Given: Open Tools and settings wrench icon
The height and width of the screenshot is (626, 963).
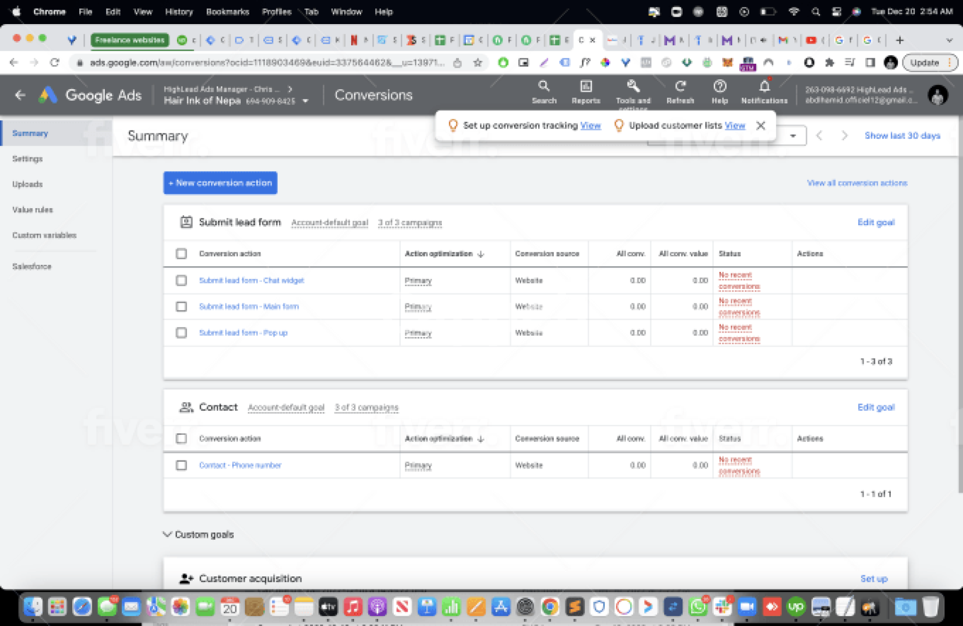Looking at the screenshot, I should pos(633,86).
